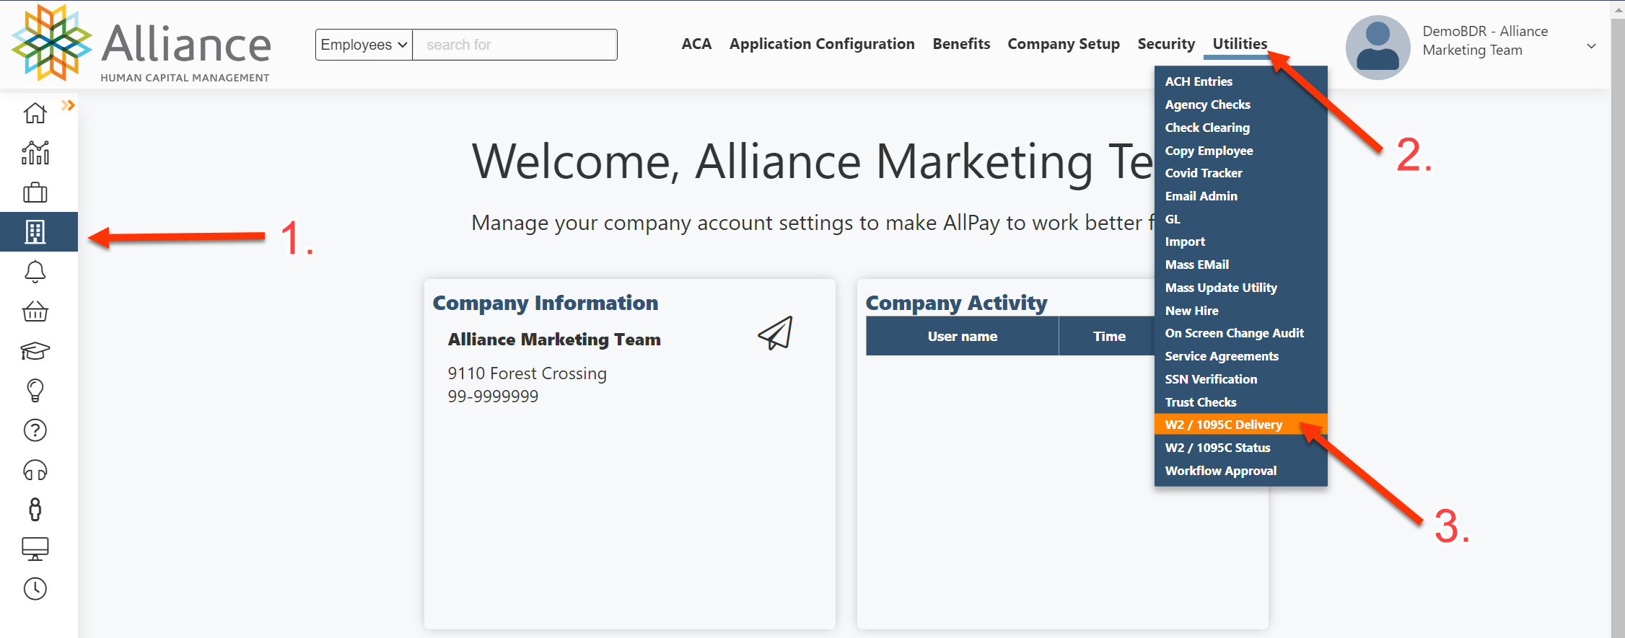Click the user avatar picture

pyautogui.click(x=1377, y=48)
